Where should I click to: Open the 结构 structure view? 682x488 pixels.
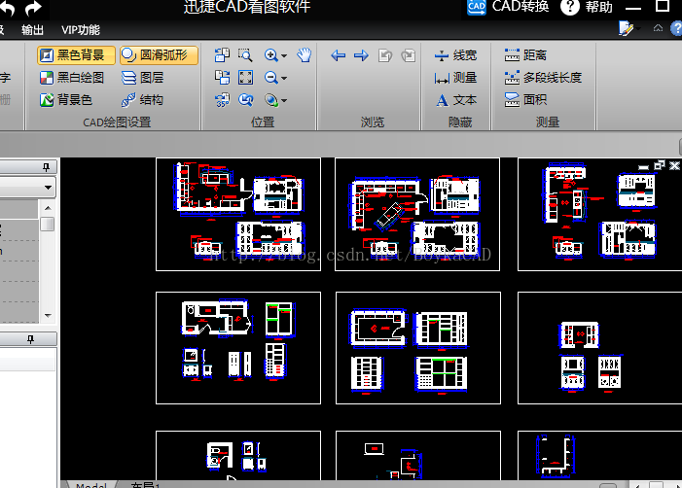tap(142, 100)
